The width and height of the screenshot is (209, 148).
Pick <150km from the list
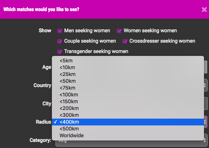point(128,101)
